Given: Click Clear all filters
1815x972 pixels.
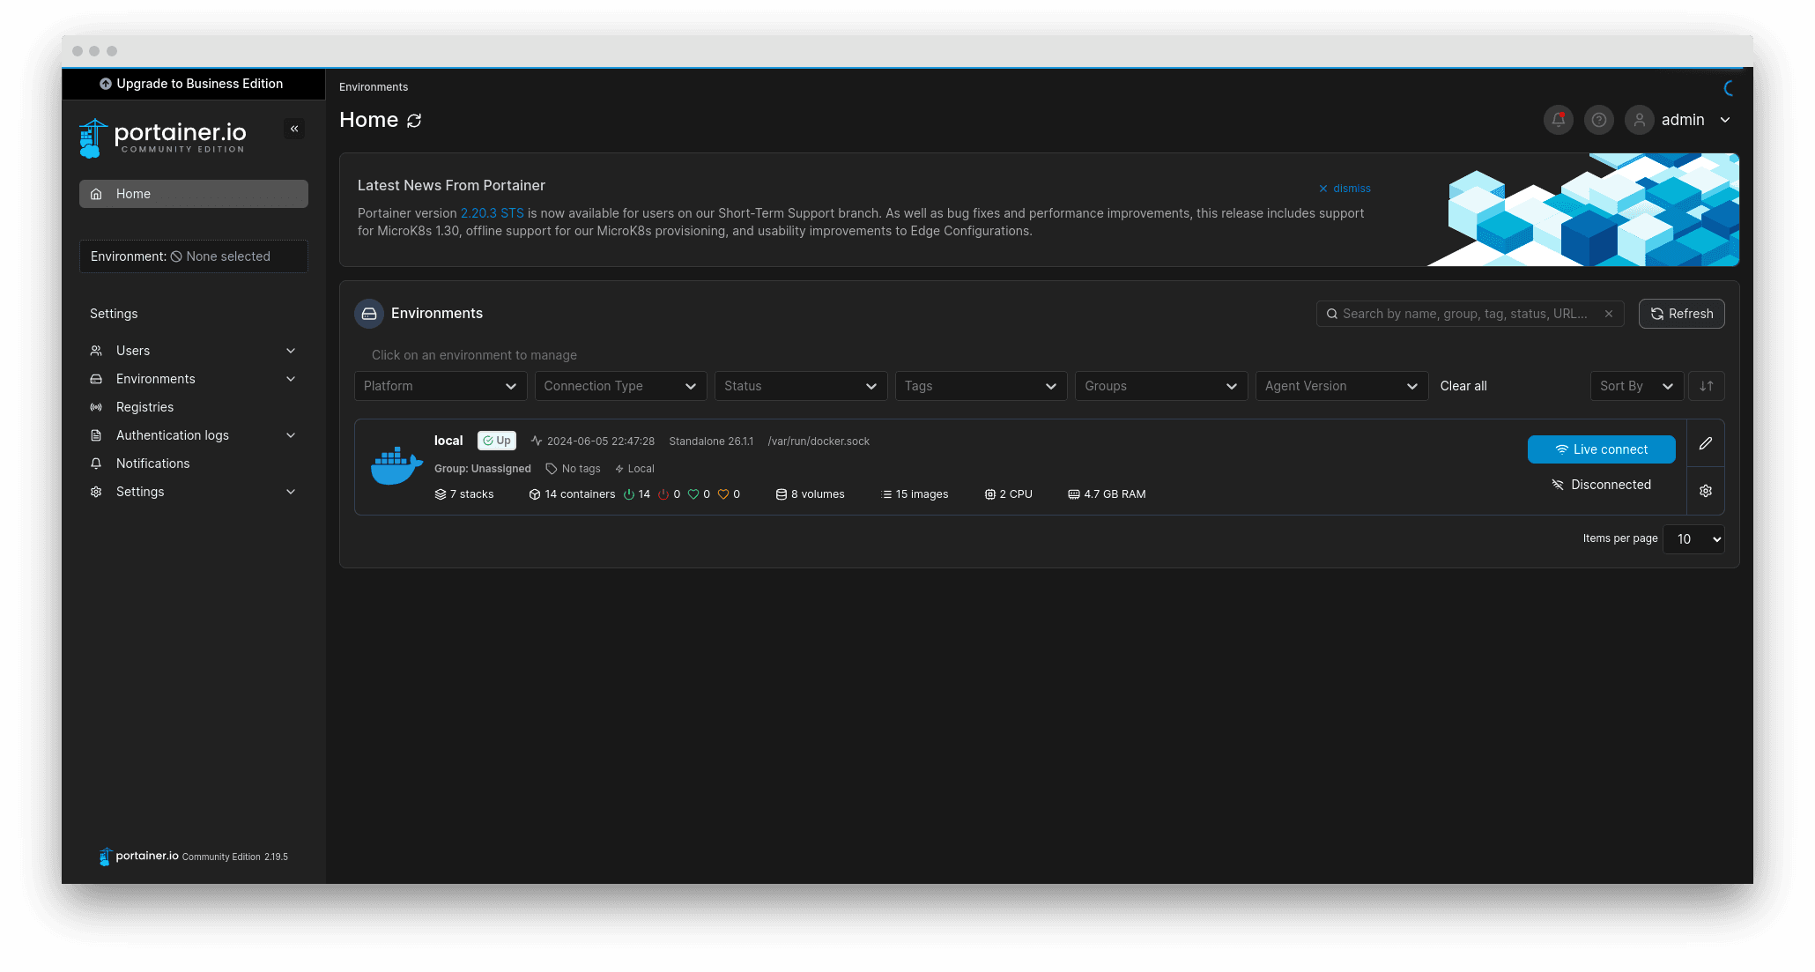Looking at the screenshot, I should click(1463, 386).
